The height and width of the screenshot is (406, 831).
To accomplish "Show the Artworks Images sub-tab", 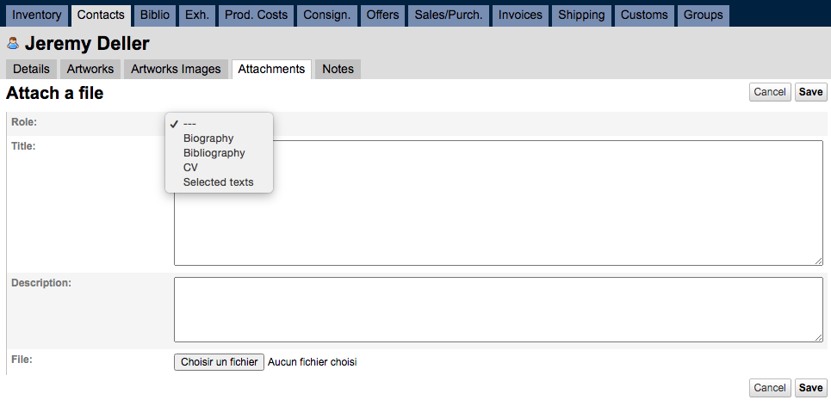I will [176, 69].
